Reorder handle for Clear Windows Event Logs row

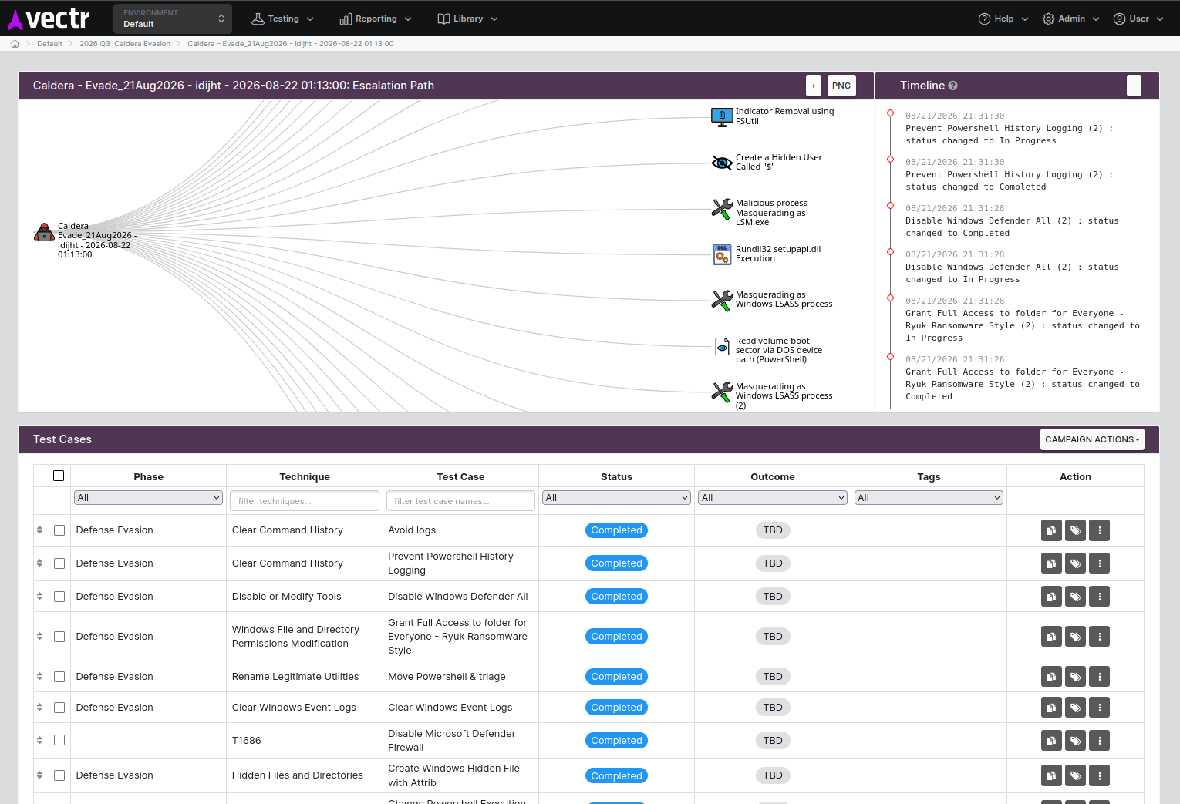pos(39,708)
